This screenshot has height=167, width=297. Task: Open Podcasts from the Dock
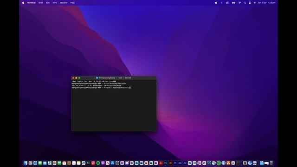(103, 163)
